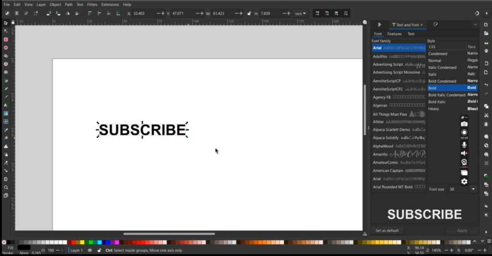
Task: Open the Extensions menu
Action: pyautogui.click(x=110, y=4)
